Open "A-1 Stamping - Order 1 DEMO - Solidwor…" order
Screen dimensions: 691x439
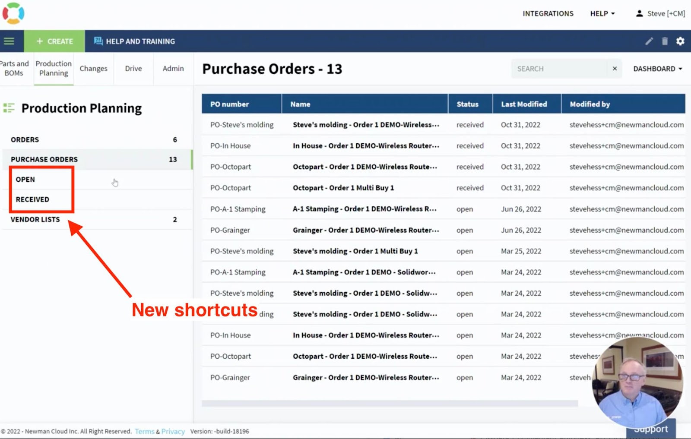364,272
